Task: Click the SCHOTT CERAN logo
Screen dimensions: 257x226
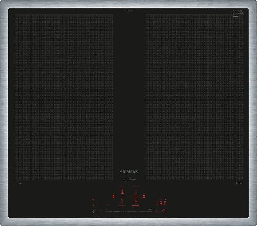Action: 238,12
